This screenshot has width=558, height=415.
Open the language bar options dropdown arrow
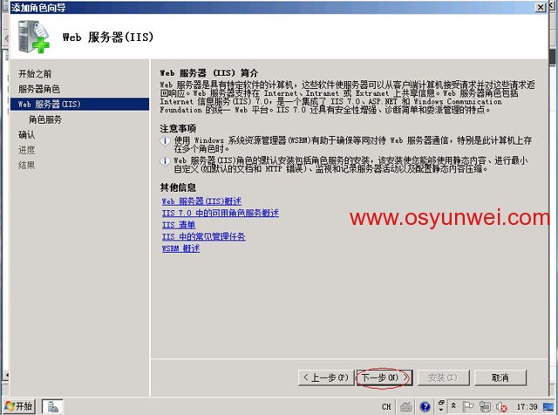click(x=441, y=410)
